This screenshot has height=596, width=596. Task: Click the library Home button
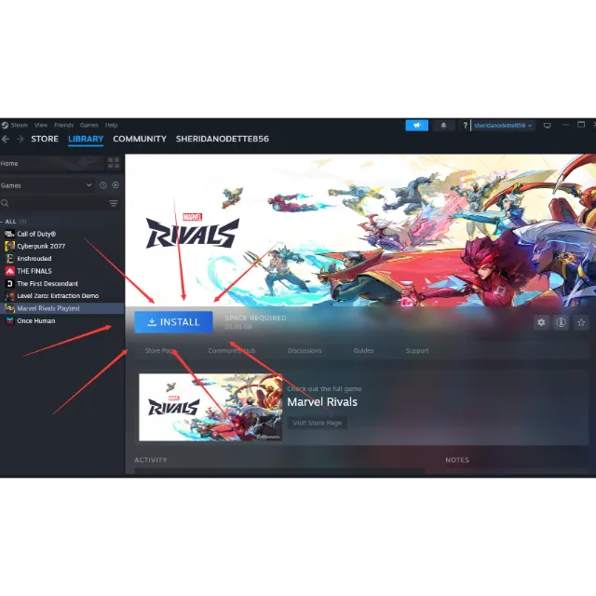[x=52, y=164]
